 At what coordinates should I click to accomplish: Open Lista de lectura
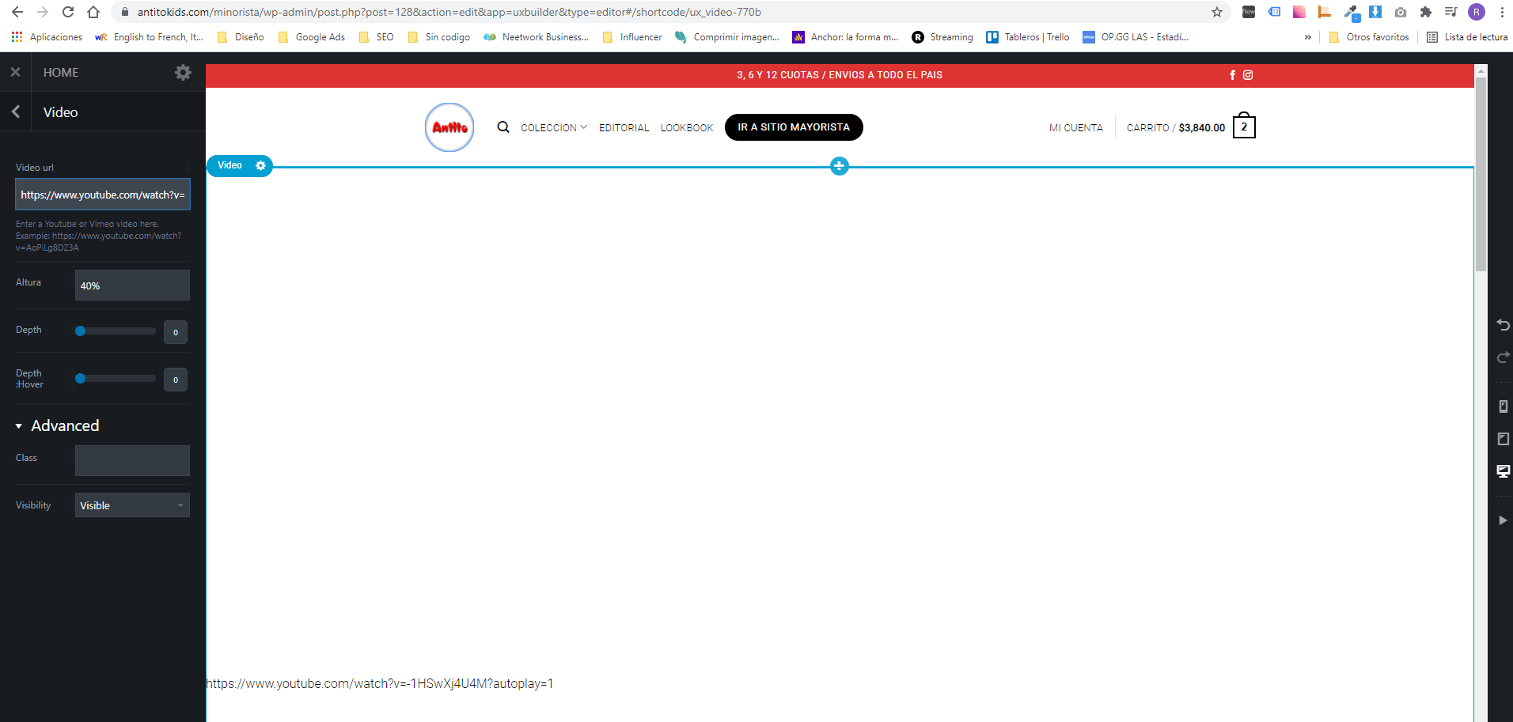pyautogui.click(x=1467, y=37)
